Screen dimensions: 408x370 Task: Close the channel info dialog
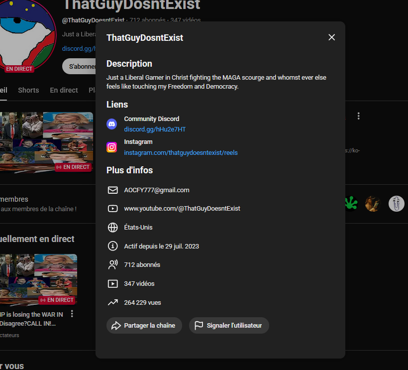click(x=332, y=37)
